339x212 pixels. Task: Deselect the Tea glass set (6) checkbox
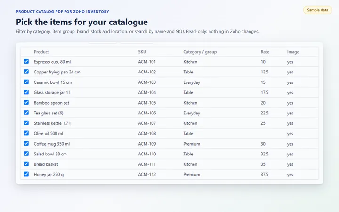tap(26, 113)
